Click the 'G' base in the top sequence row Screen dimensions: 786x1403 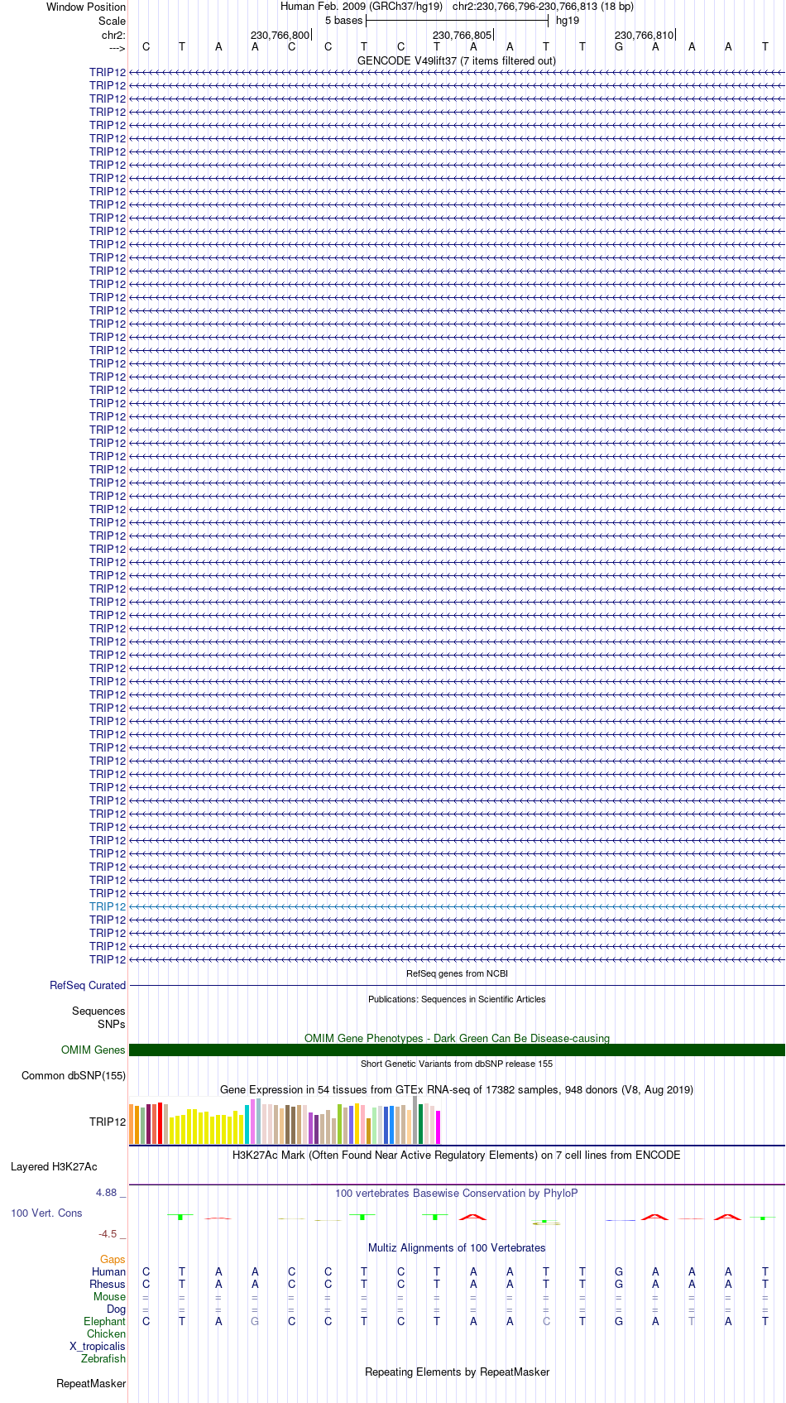619,46
